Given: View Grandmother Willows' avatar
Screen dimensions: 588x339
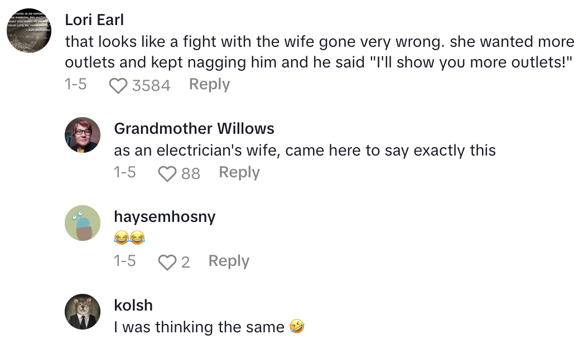Looking at the screenshot, I should [x=83, y=135].
